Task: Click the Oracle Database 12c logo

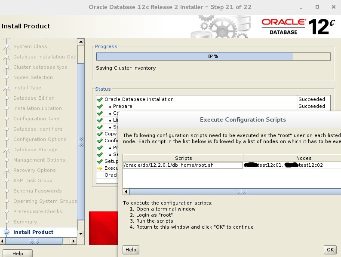Action: 298,27
